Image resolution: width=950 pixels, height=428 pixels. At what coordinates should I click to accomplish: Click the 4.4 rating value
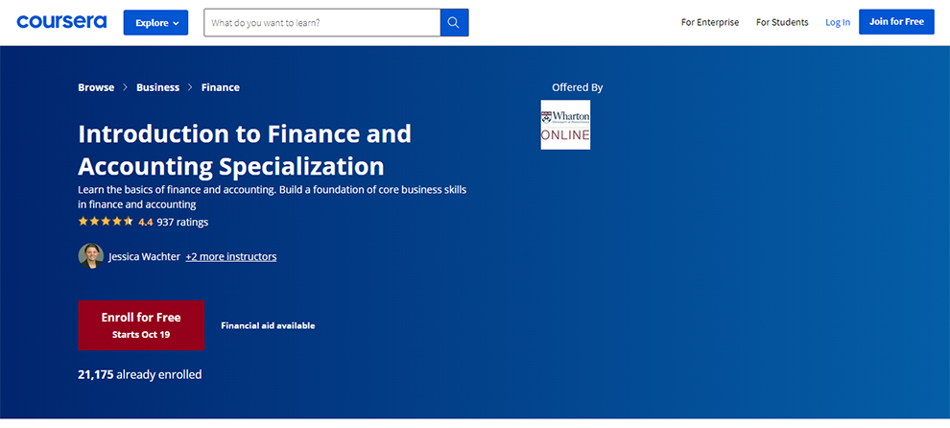pos(146,222)
